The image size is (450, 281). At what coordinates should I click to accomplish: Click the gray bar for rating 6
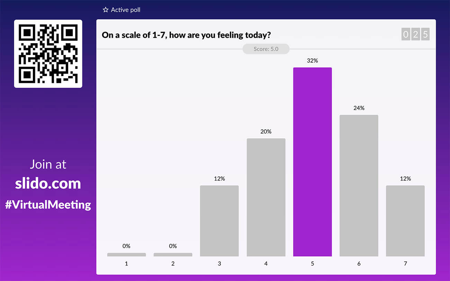pyautogui.click(x=359, y=186)
